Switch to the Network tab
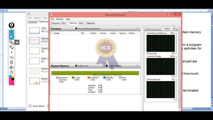The image size is (213, 120). pos(91,23)
